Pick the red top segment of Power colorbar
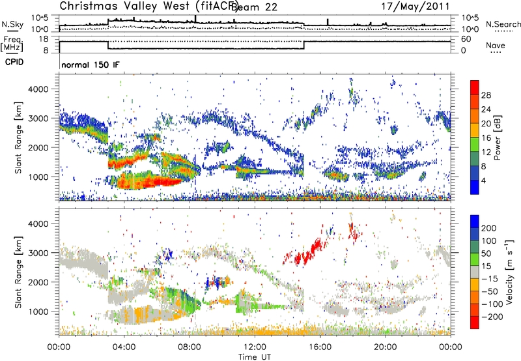 (x=475, y=87)
